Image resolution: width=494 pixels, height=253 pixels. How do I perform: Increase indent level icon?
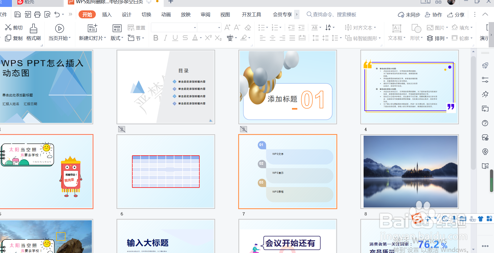(x=301, y=27)
